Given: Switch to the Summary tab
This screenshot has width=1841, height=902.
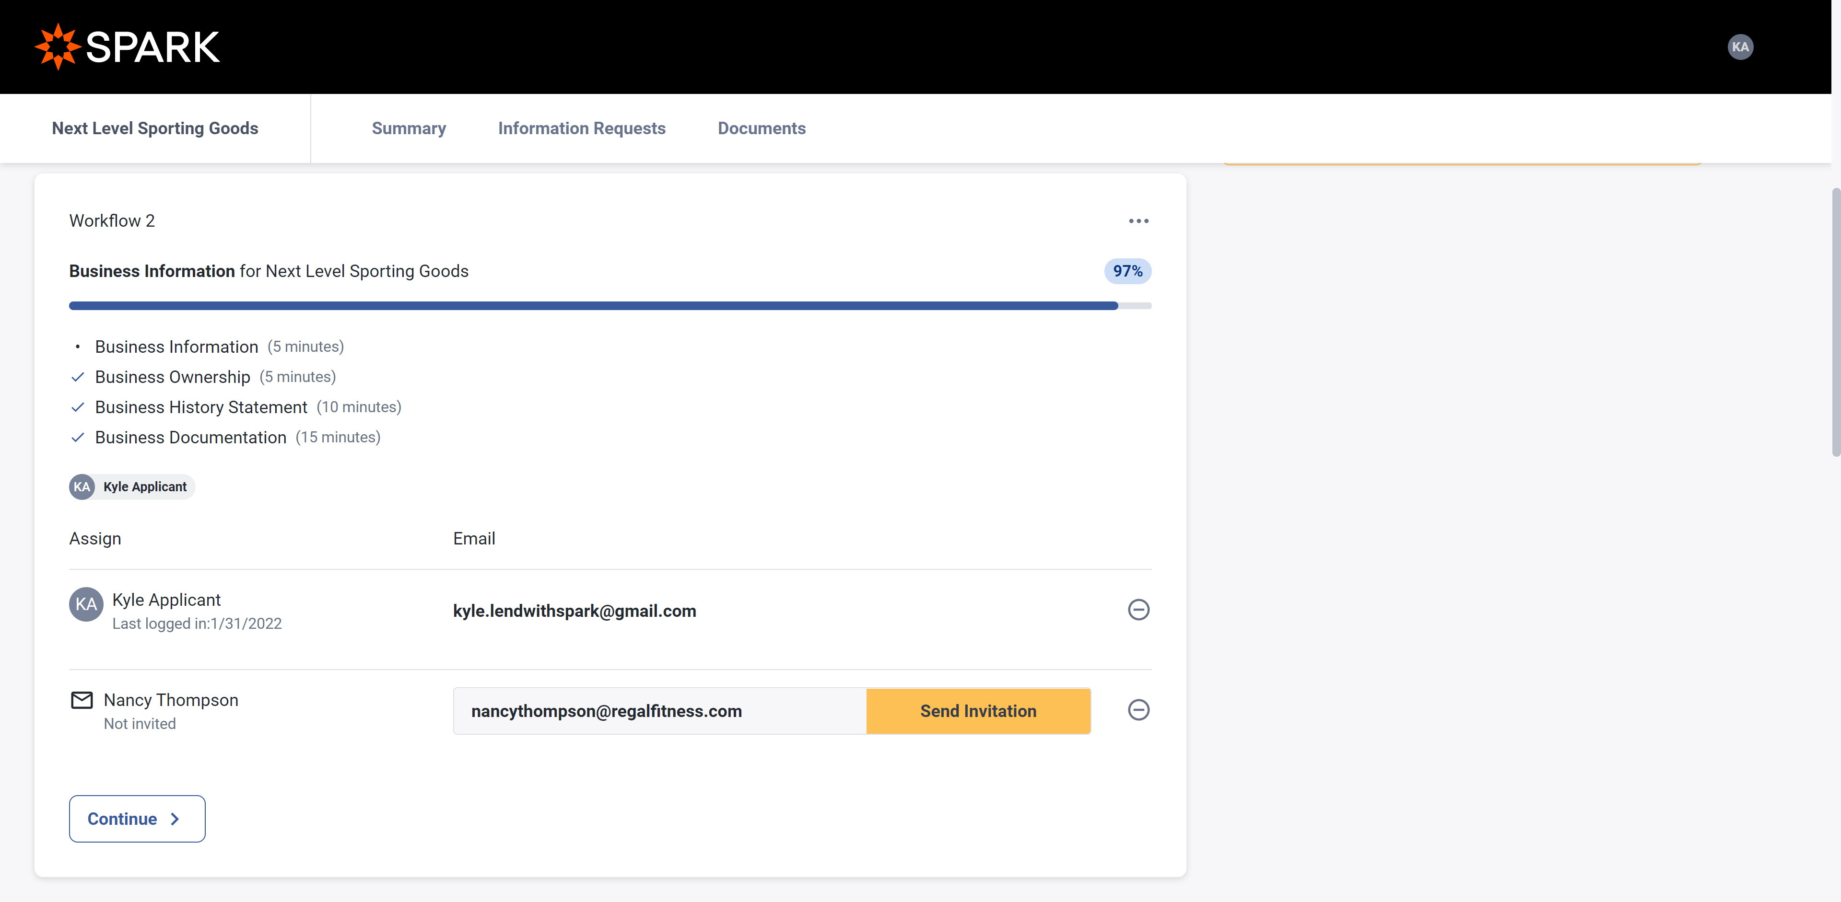Looking at the screenshot, I should (408, 128).
